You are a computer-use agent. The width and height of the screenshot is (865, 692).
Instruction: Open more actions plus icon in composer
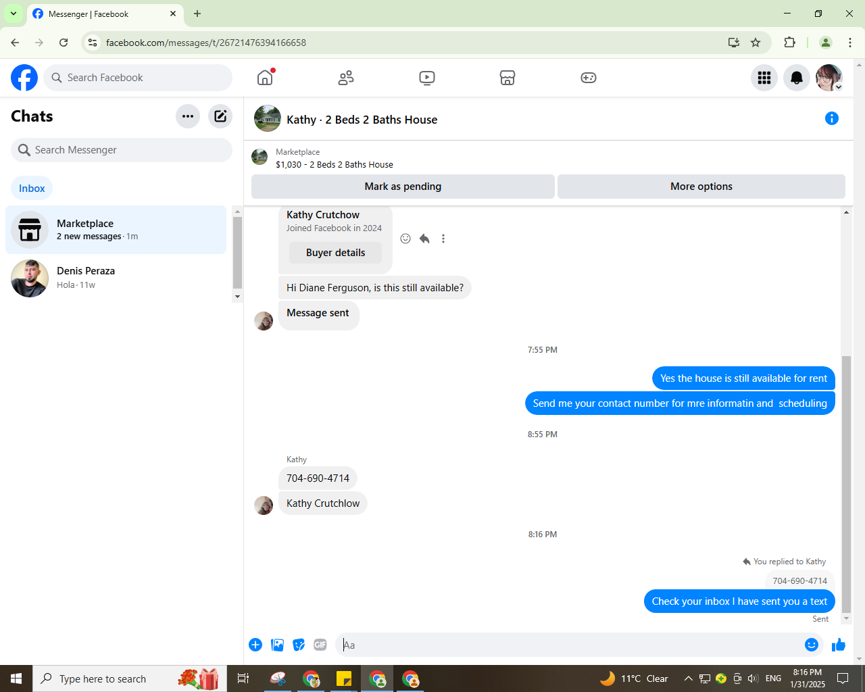(x=255, y=645)
